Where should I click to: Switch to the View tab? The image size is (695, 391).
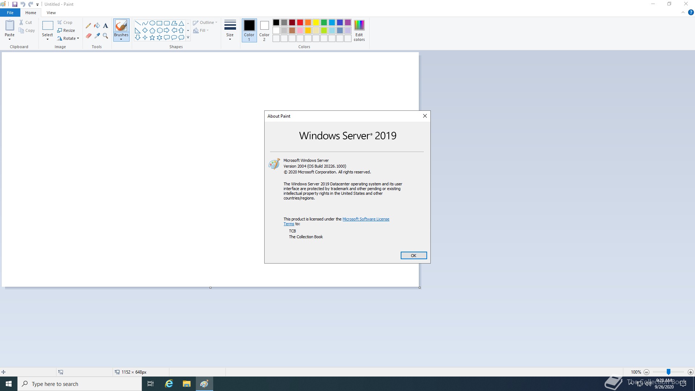tap(51, 13)
